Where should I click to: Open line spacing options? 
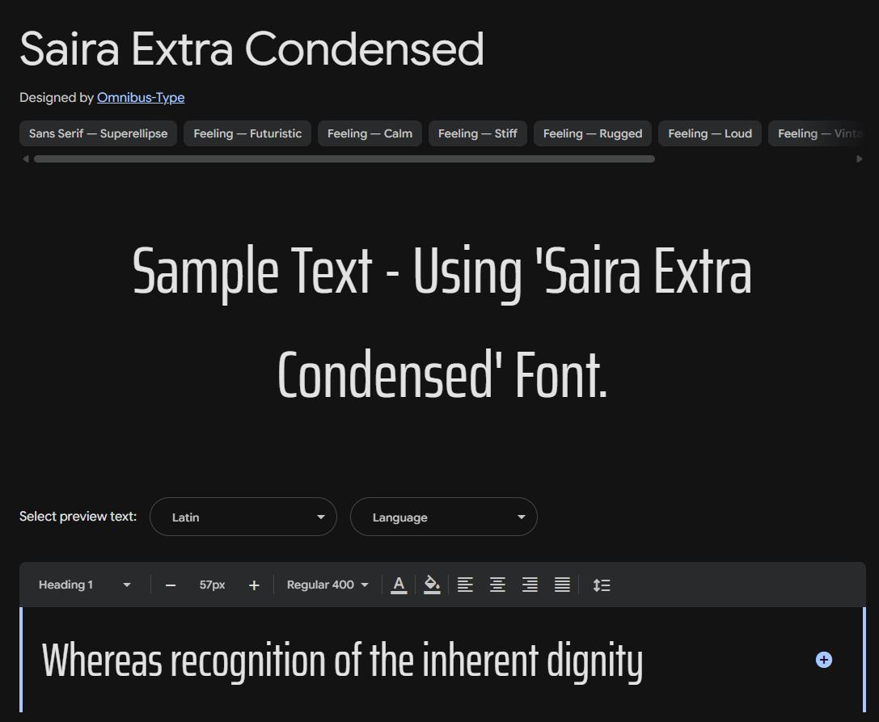[602, 585]
